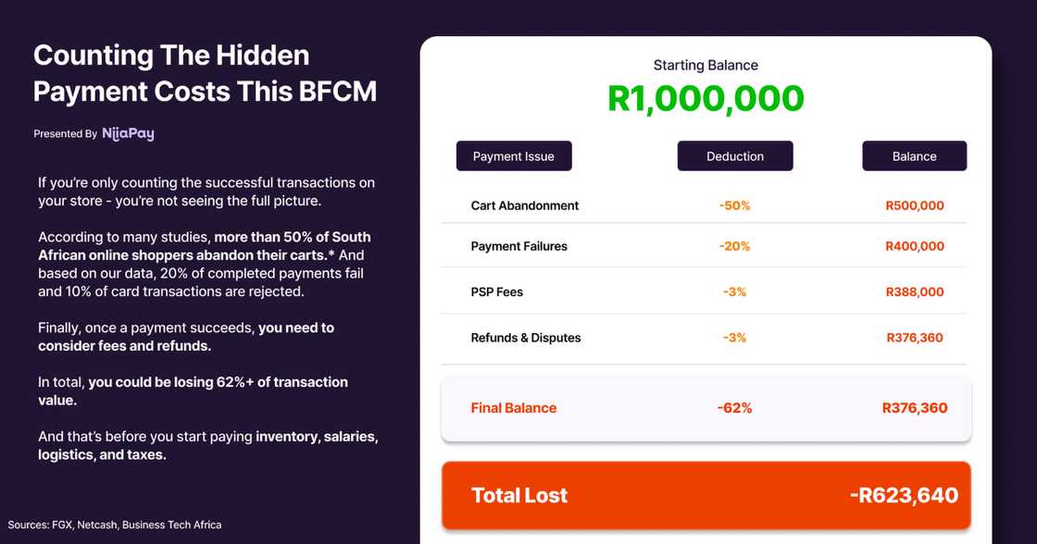
Task: Click the R500,000 balance value
Action: [x=914, y=205]
